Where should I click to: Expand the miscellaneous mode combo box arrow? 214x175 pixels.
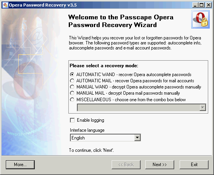203,107
